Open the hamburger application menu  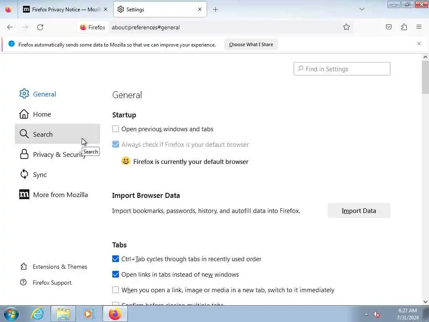419,27
